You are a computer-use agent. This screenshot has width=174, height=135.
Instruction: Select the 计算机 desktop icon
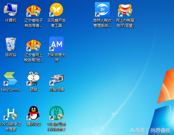(11, 9)
